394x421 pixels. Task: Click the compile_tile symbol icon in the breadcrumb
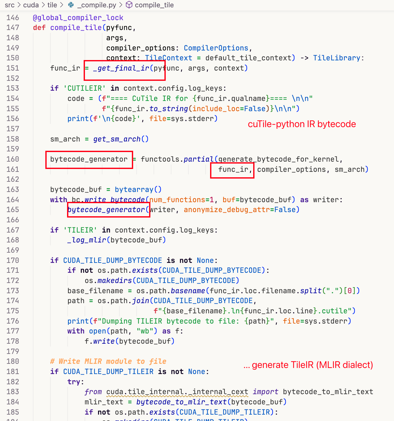pos(129,5)
